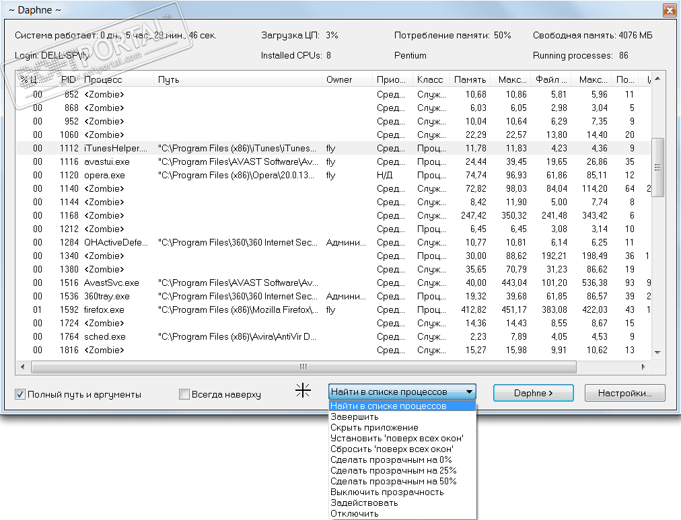
Task: Select the Zombie process with PID 852
Action: [333, 94]
